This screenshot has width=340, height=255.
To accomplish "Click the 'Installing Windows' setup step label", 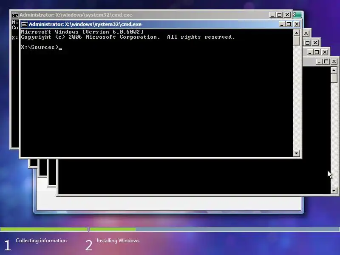I will point(118,241).
